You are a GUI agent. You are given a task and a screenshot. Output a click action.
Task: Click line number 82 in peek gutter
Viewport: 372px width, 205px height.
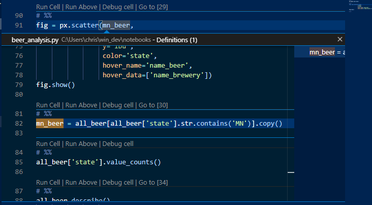[x=19, y=124]
